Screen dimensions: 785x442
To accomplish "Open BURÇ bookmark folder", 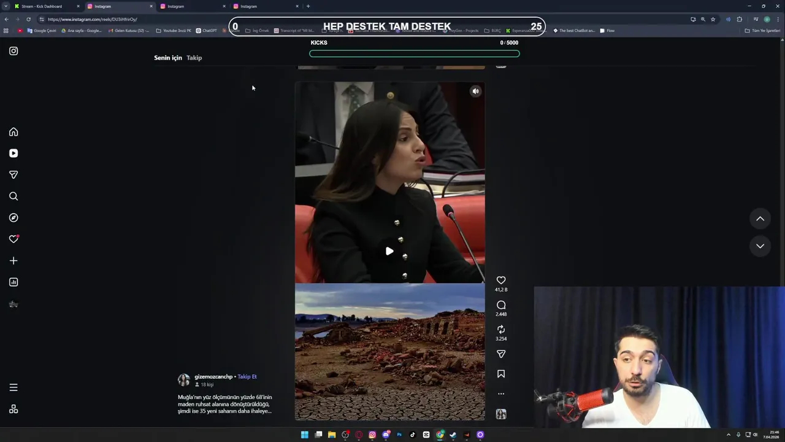I will [x=492, y=31].
